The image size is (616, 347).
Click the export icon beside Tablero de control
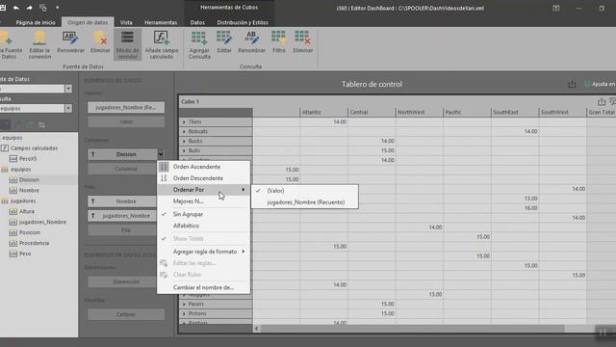click(x=572, y=84)
